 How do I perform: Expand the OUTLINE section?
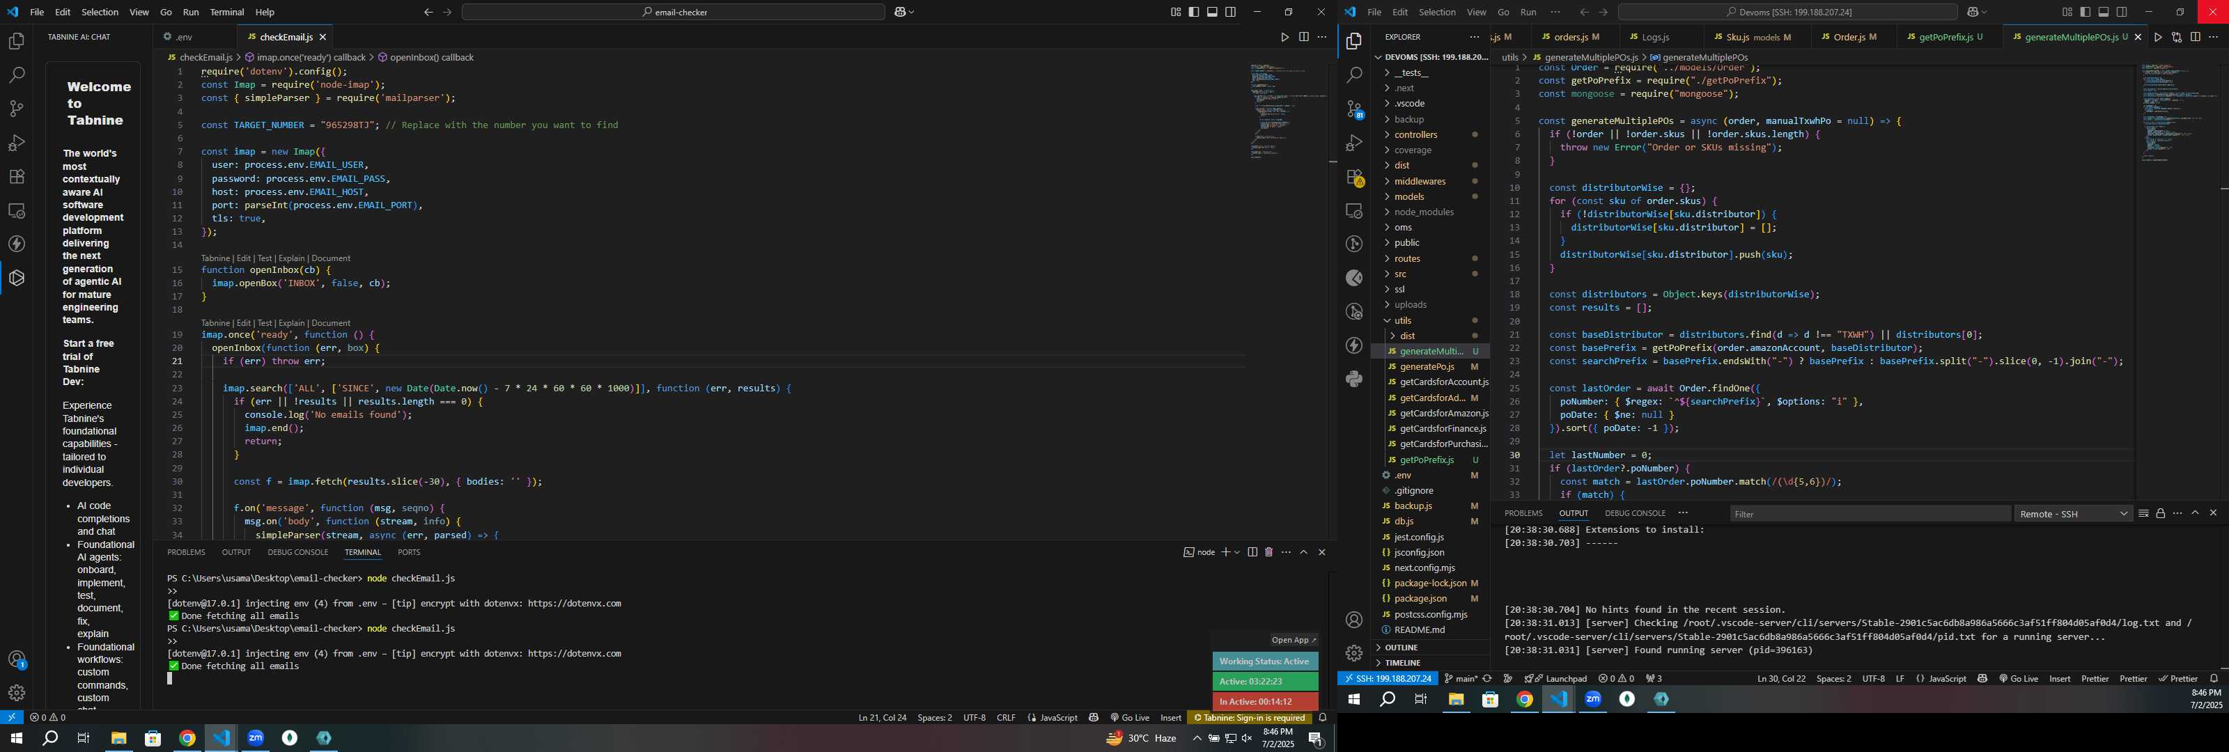(x=1431, y=648)
